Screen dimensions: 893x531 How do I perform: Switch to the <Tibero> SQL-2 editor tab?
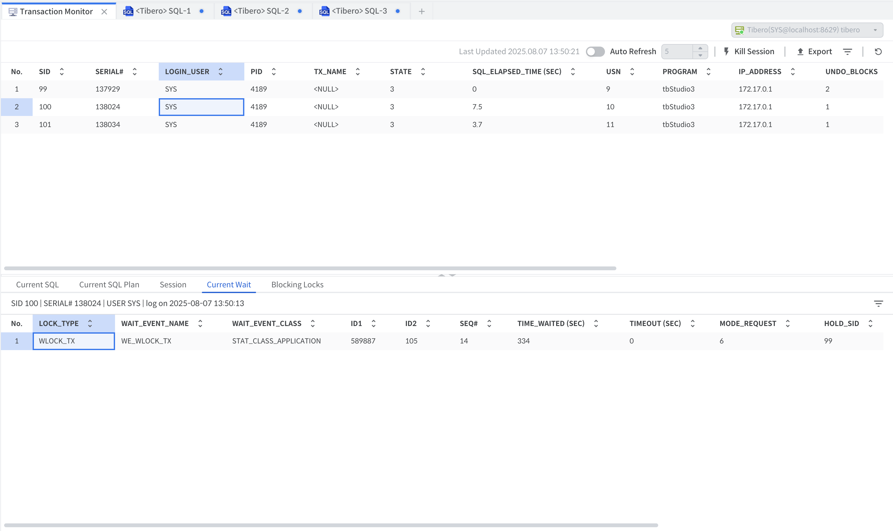tap(261, 11)
